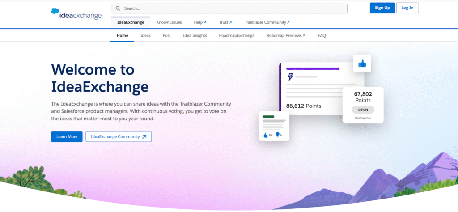Click the lightbulb icon showing 4
Viewport: 458px width, 212px height.
coord(278,135)
